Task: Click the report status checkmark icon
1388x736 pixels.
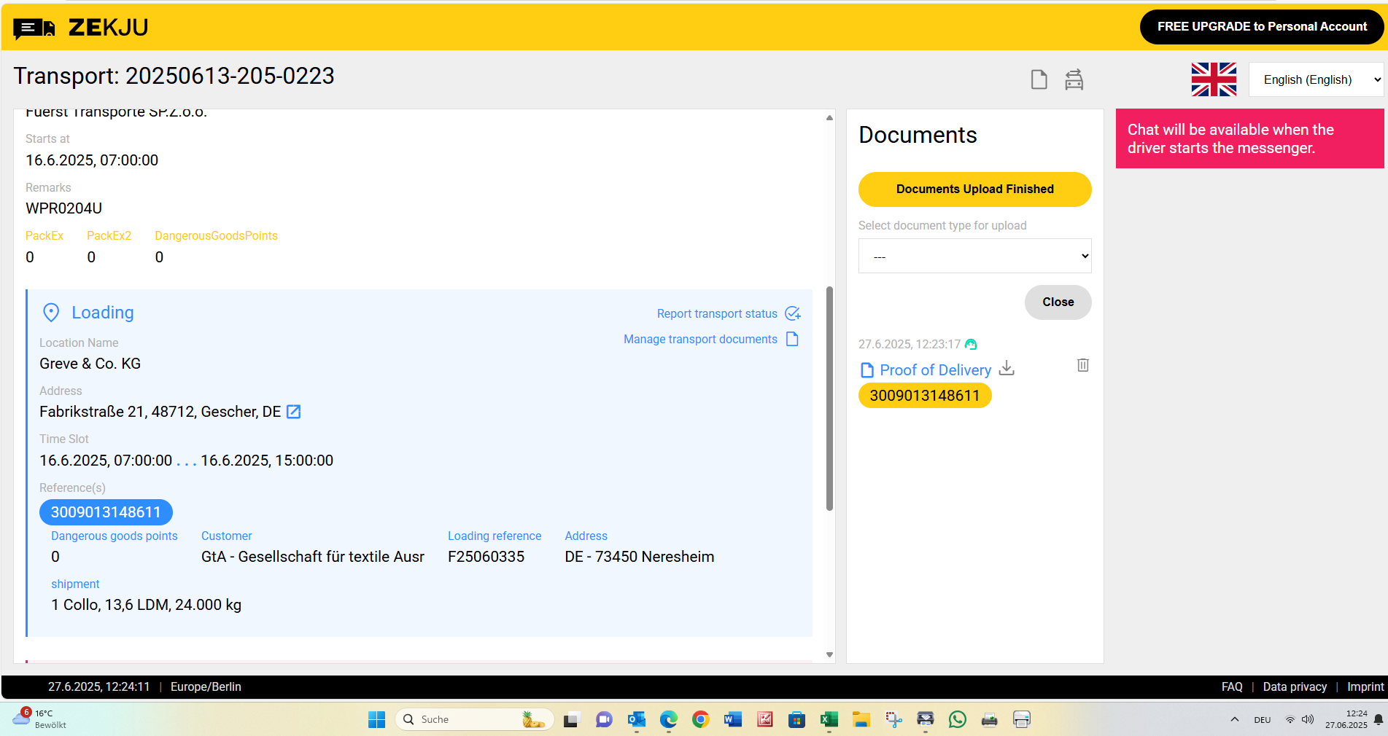Action: pyautogui.click(x=793, y=313)
